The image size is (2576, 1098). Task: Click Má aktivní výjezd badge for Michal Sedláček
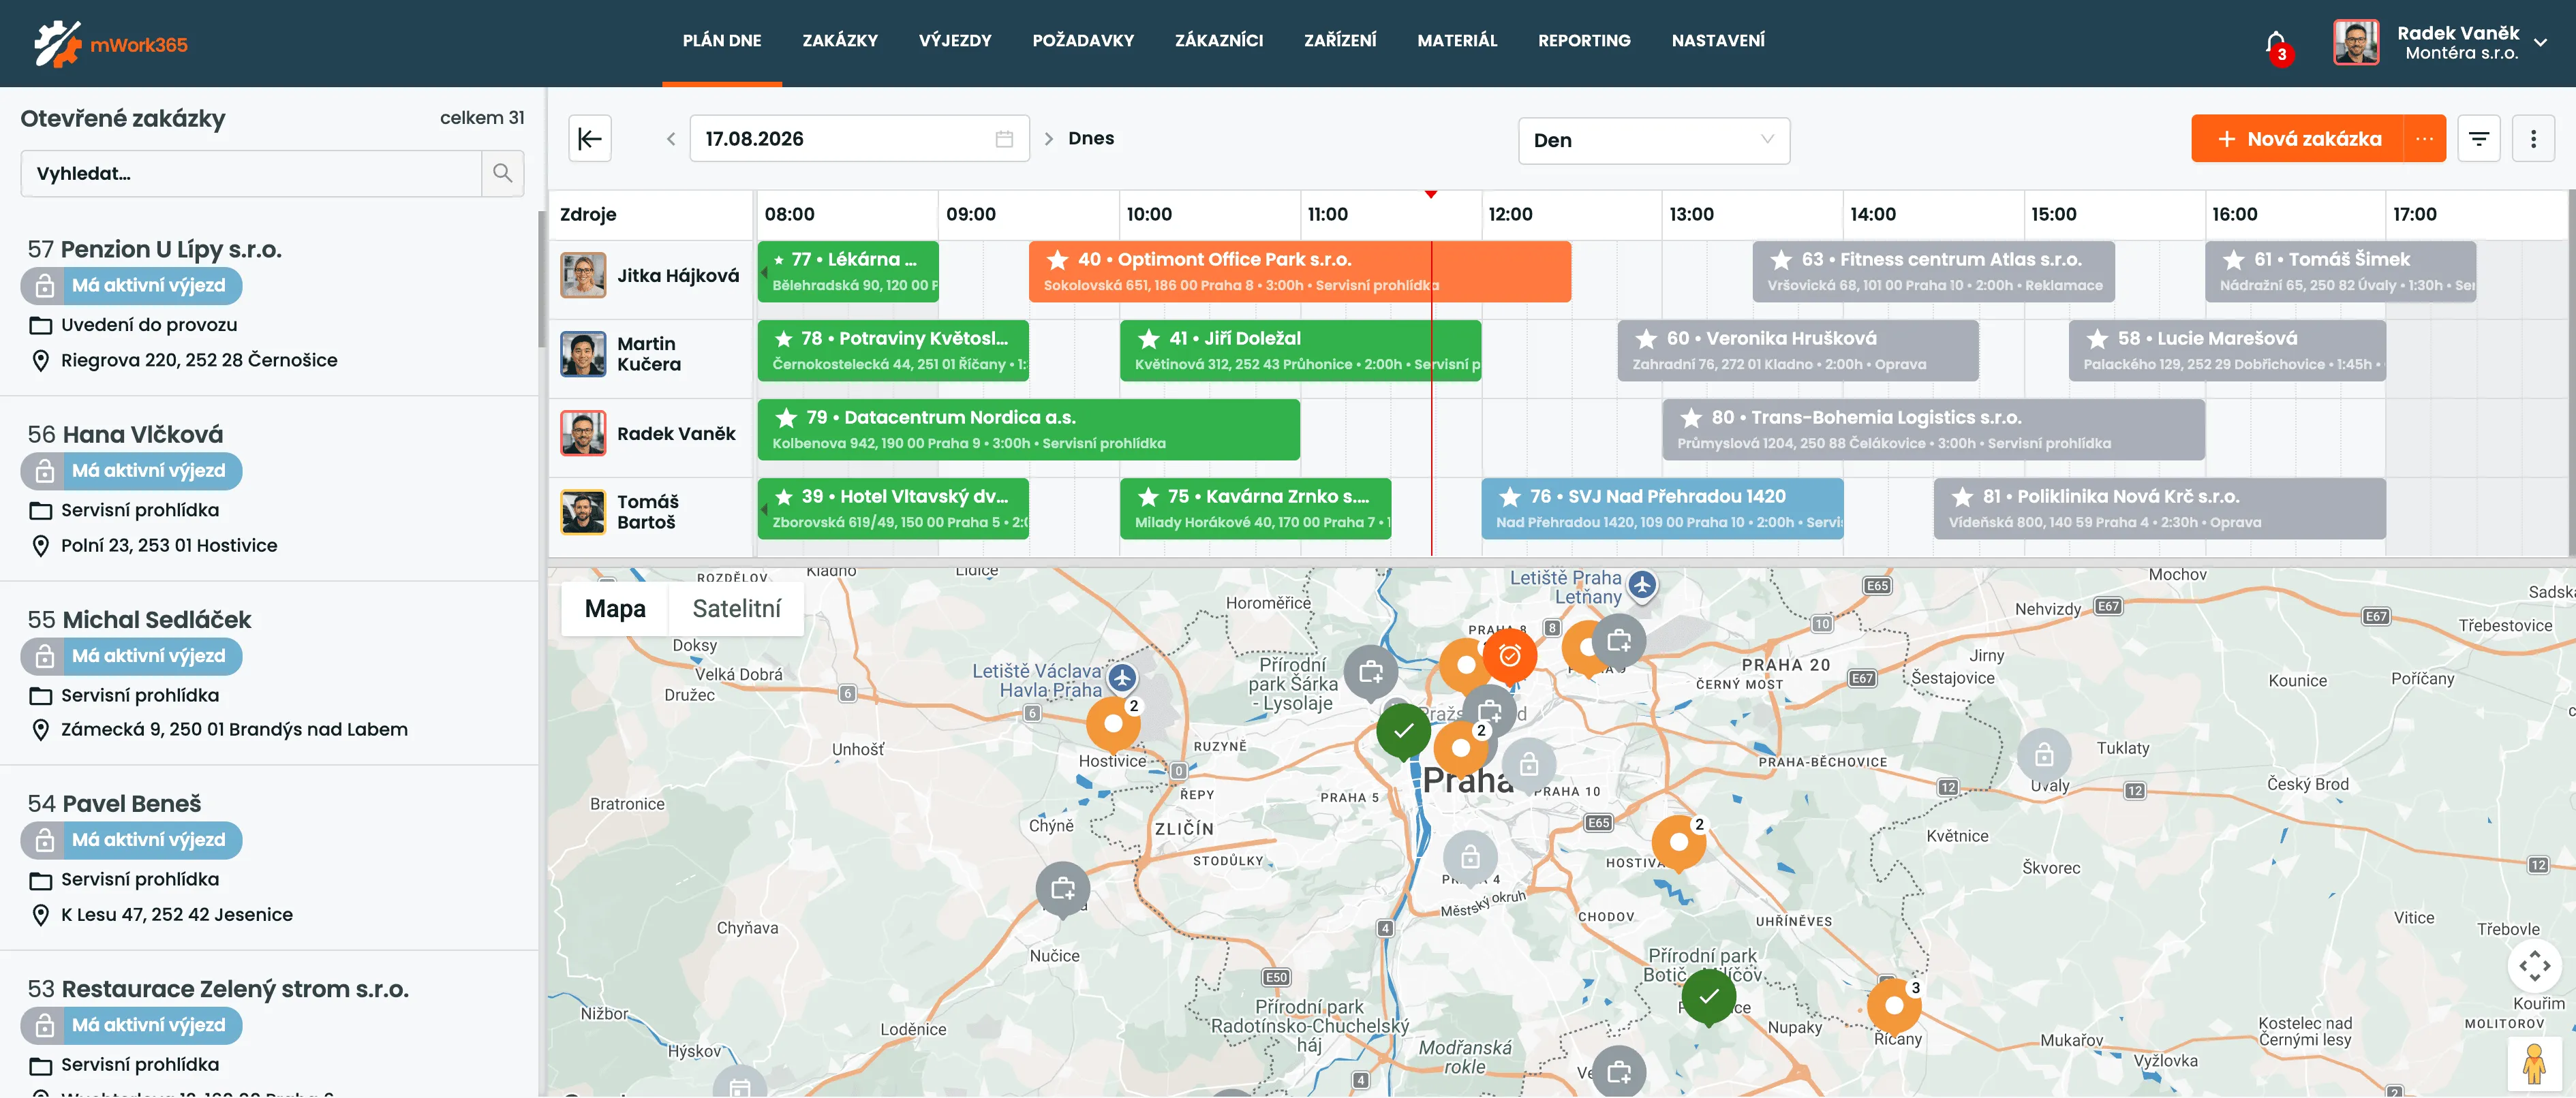131,657
